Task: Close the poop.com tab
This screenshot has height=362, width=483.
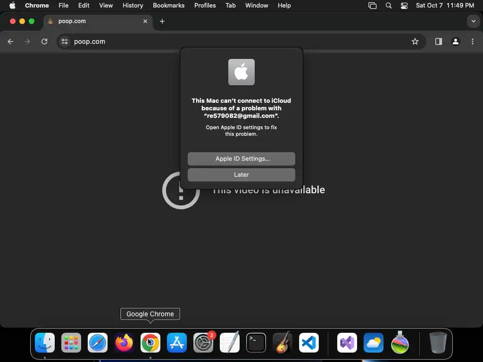Action: click(145, 21)
